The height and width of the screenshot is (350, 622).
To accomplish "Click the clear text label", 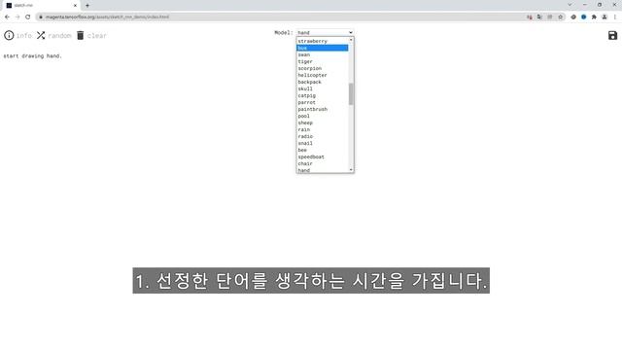I will point(97,36).
